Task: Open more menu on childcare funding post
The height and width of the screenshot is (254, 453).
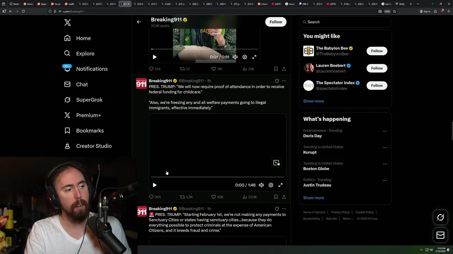Action: coord(284,81)
